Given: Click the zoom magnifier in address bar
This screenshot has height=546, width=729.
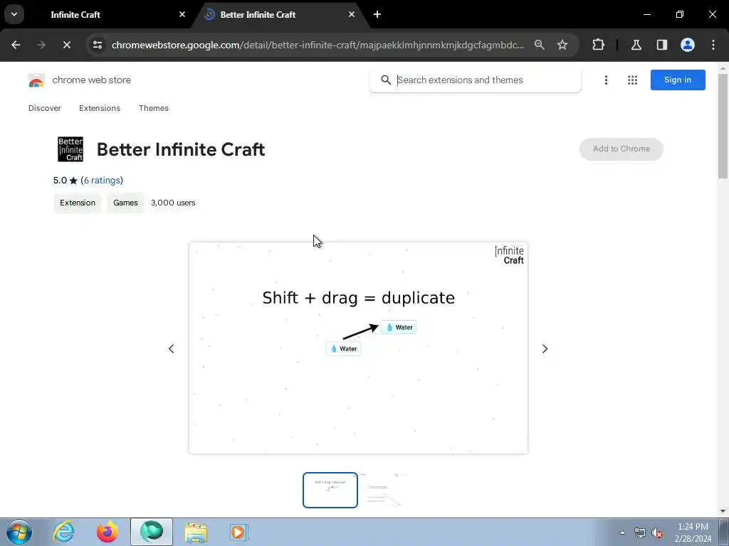Looking at the screenshot, I should [540, 45].
